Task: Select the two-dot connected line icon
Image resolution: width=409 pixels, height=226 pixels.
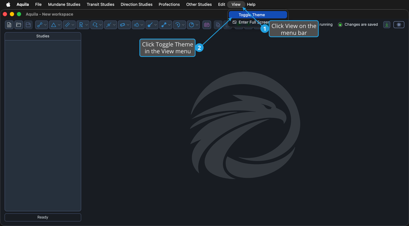Action: coord(164,25)
